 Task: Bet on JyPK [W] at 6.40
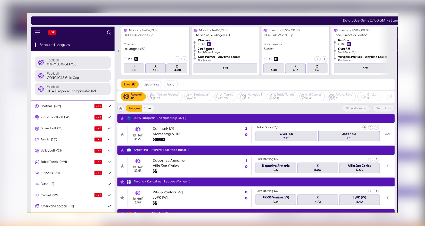[359, 200]
